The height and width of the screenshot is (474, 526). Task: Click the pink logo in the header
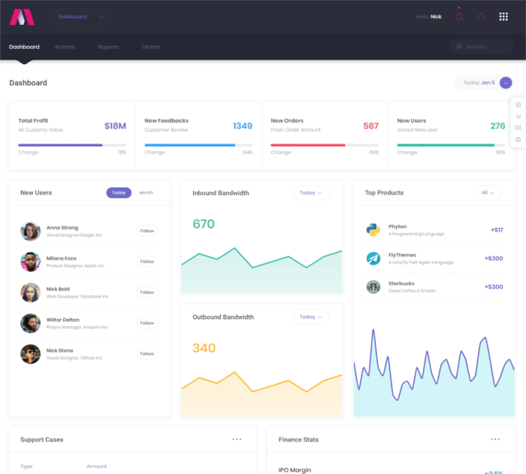click(x=23, y=16)
